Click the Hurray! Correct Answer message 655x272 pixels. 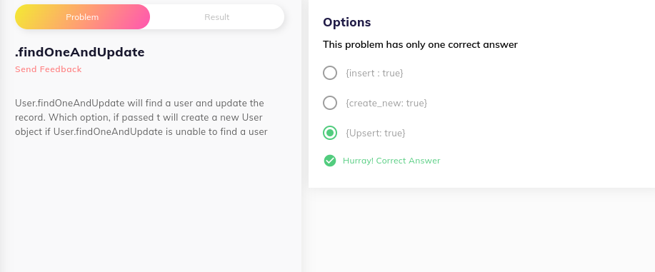[391, 161]
